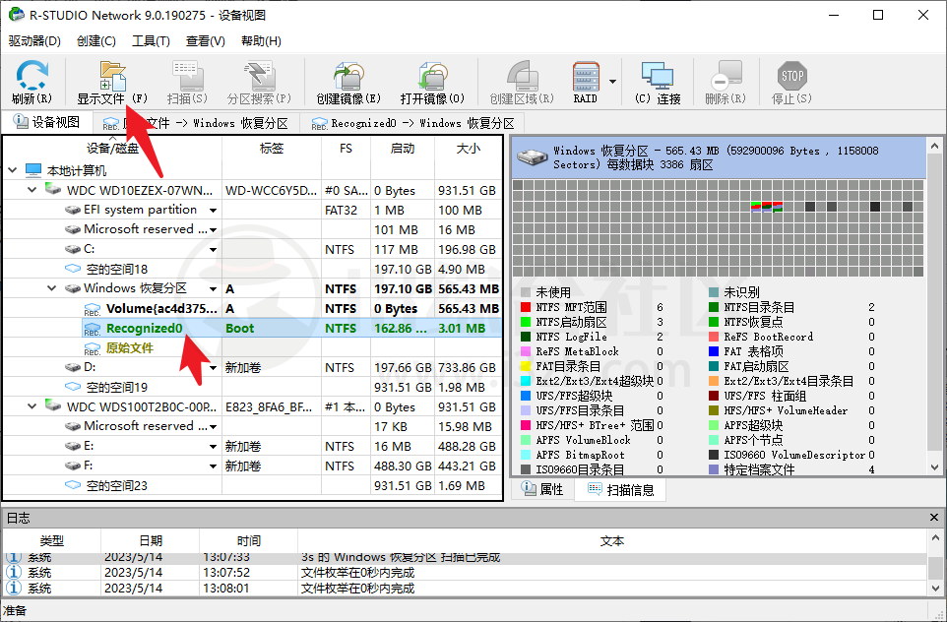The width and height of the screenshot is (947, 622).
Task: Click the 本地计算机 computer icon
Action: pos(33,171)
